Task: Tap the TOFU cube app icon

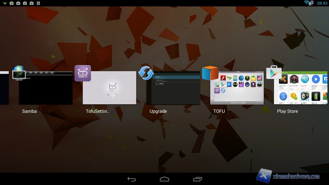Action: (x=210, y=73)
